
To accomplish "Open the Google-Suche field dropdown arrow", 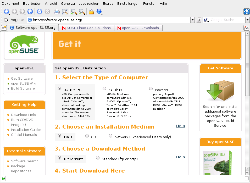I will tap(247, 20).
